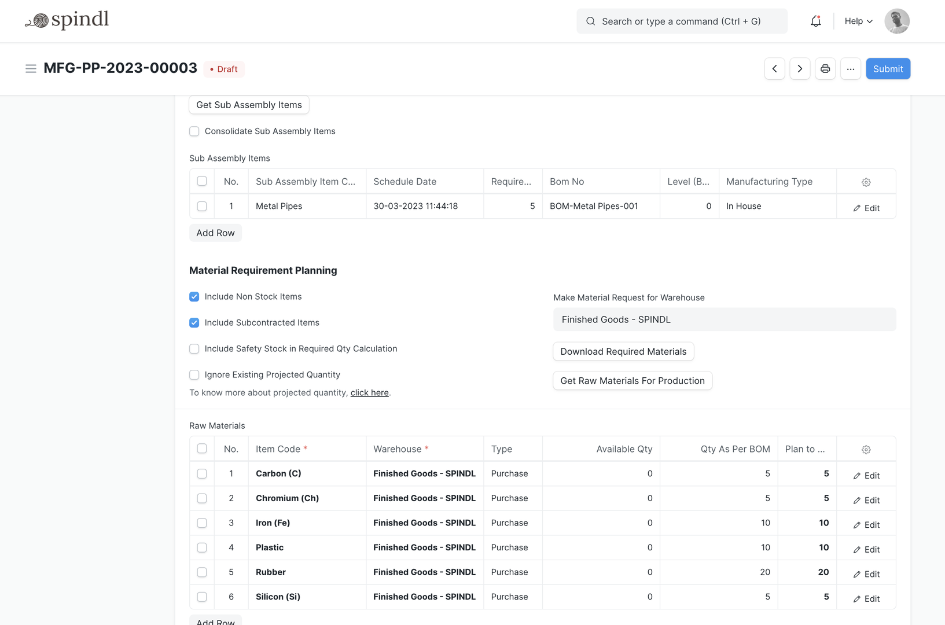
Task: Focus the search or command bar
Action: tap(682, 21)
